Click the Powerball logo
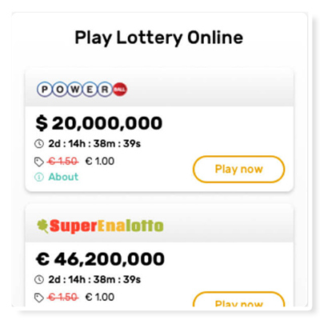 (x=82, y=90)
